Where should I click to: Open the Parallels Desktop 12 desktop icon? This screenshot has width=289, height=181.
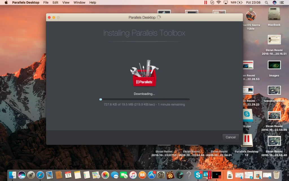click(x=246, y=141)
